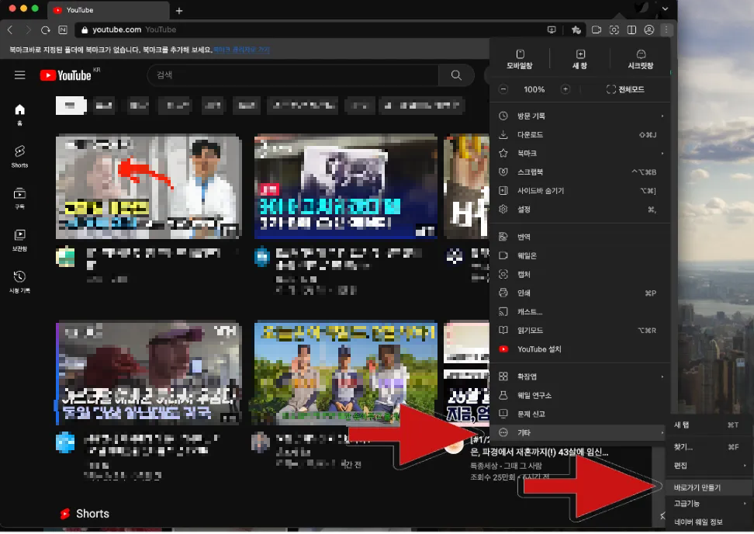
Task: Select hide sidebar (사이드바 숨기기)
Action: pyautogui.click(x=580, y=191)
